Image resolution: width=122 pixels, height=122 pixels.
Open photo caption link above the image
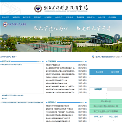[11, 65]
